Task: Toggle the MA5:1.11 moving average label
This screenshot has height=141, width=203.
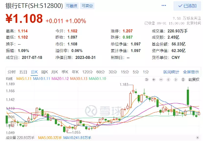Action: [24, 79]
